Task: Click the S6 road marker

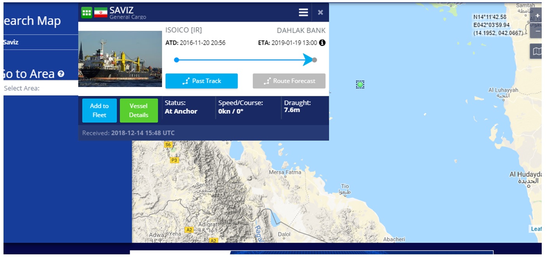Action: [168, 144]
